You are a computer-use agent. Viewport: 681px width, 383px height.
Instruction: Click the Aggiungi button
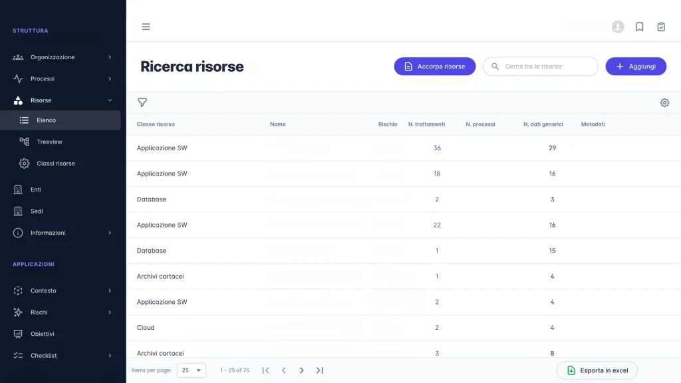click(x=636, y=66)
